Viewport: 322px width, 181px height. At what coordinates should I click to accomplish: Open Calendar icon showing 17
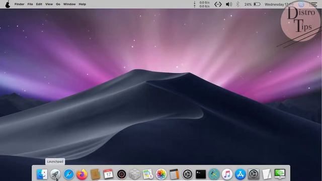pos(108,174)
